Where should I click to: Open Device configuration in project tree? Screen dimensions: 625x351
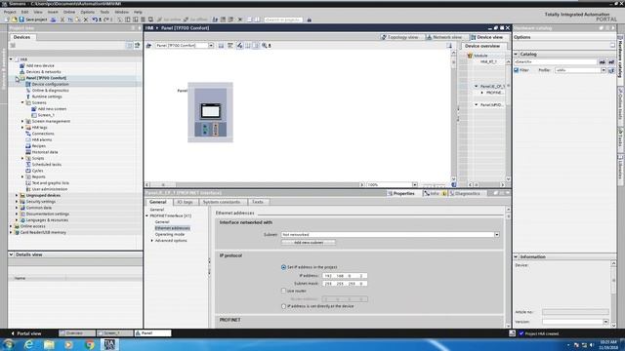pos(50,84)
